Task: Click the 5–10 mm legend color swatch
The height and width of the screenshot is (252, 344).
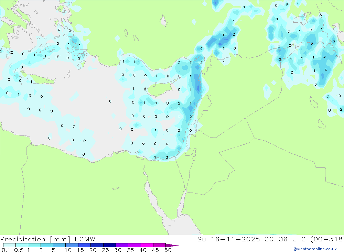Action: [60, 245]
